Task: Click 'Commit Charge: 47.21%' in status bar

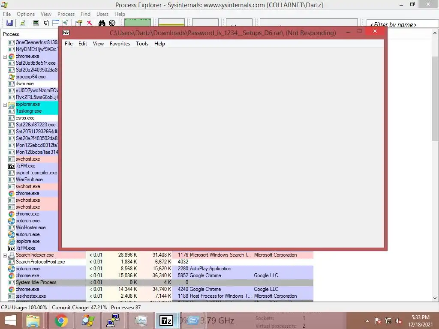Action: tap(79, 308)
